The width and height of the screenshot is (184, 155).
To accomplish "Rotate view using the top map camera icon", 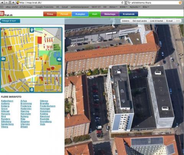I will [32, 30].
